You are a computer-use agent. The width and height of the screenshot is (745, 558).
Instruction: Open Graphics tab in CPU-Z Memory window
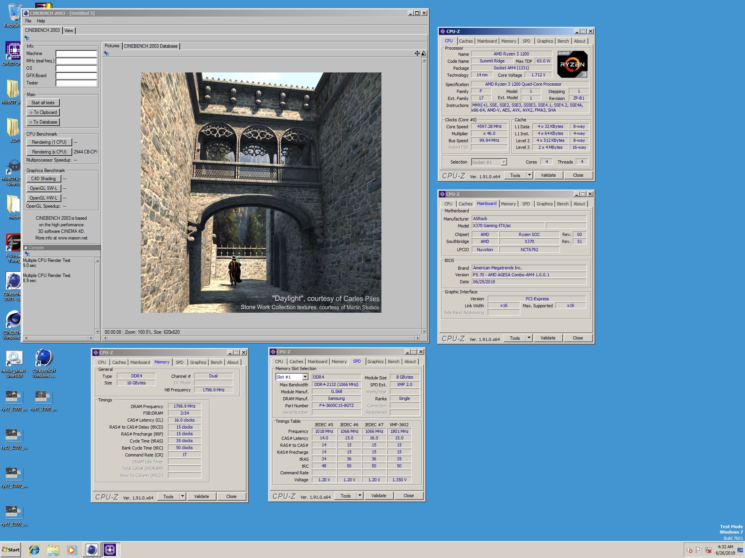(198, 362)
